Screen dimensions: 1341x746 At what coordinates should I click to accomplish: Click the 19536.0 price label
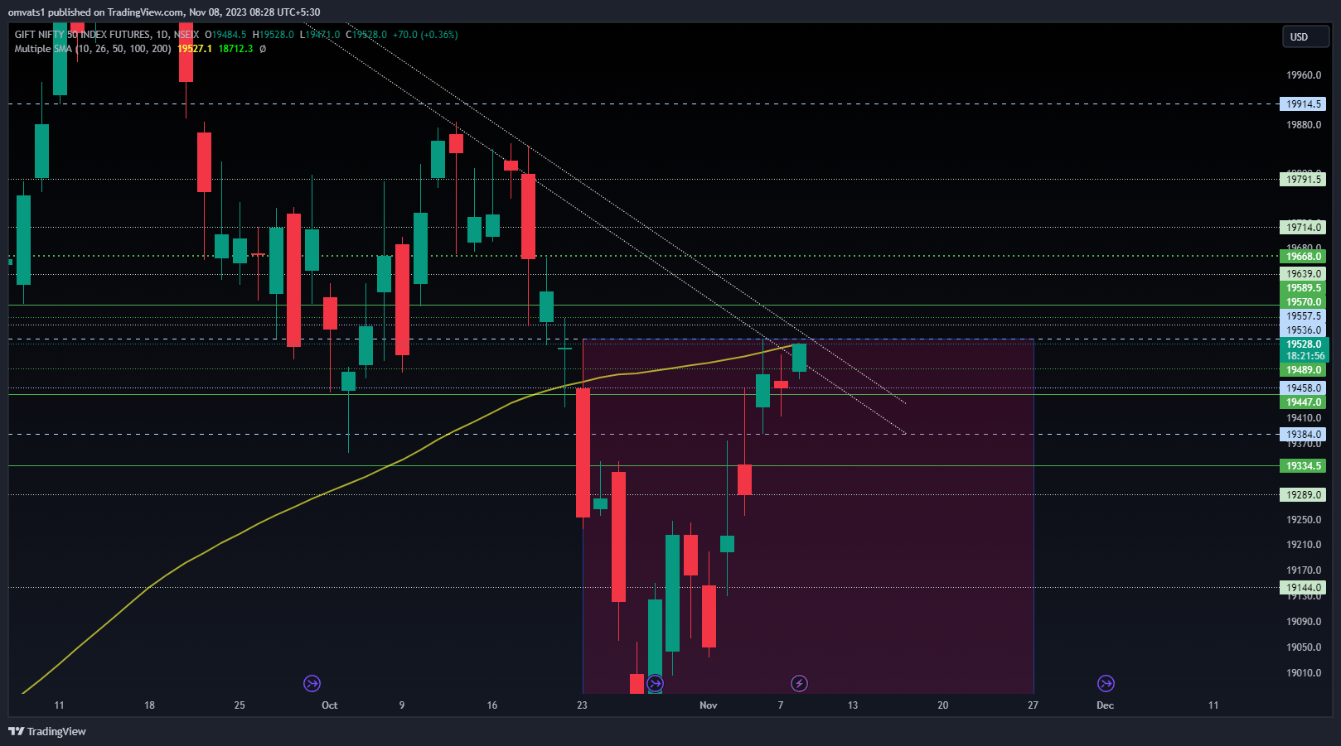pyautogui.click(x=1303, y=330)
